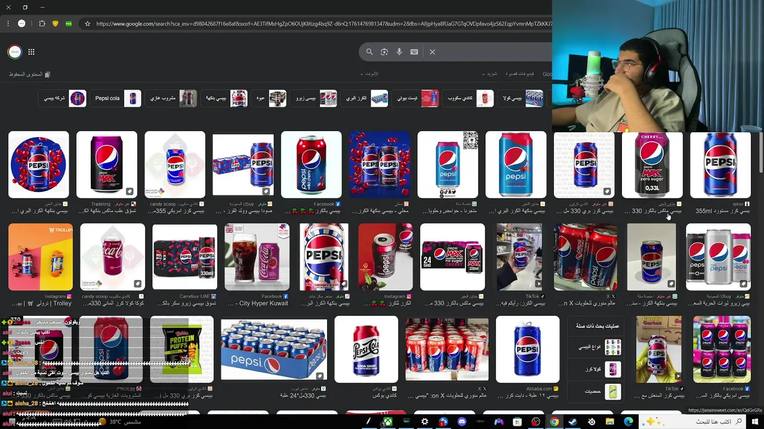
Task: Open the Chrome extensions puzzle icon
Action: pos(42,24)
